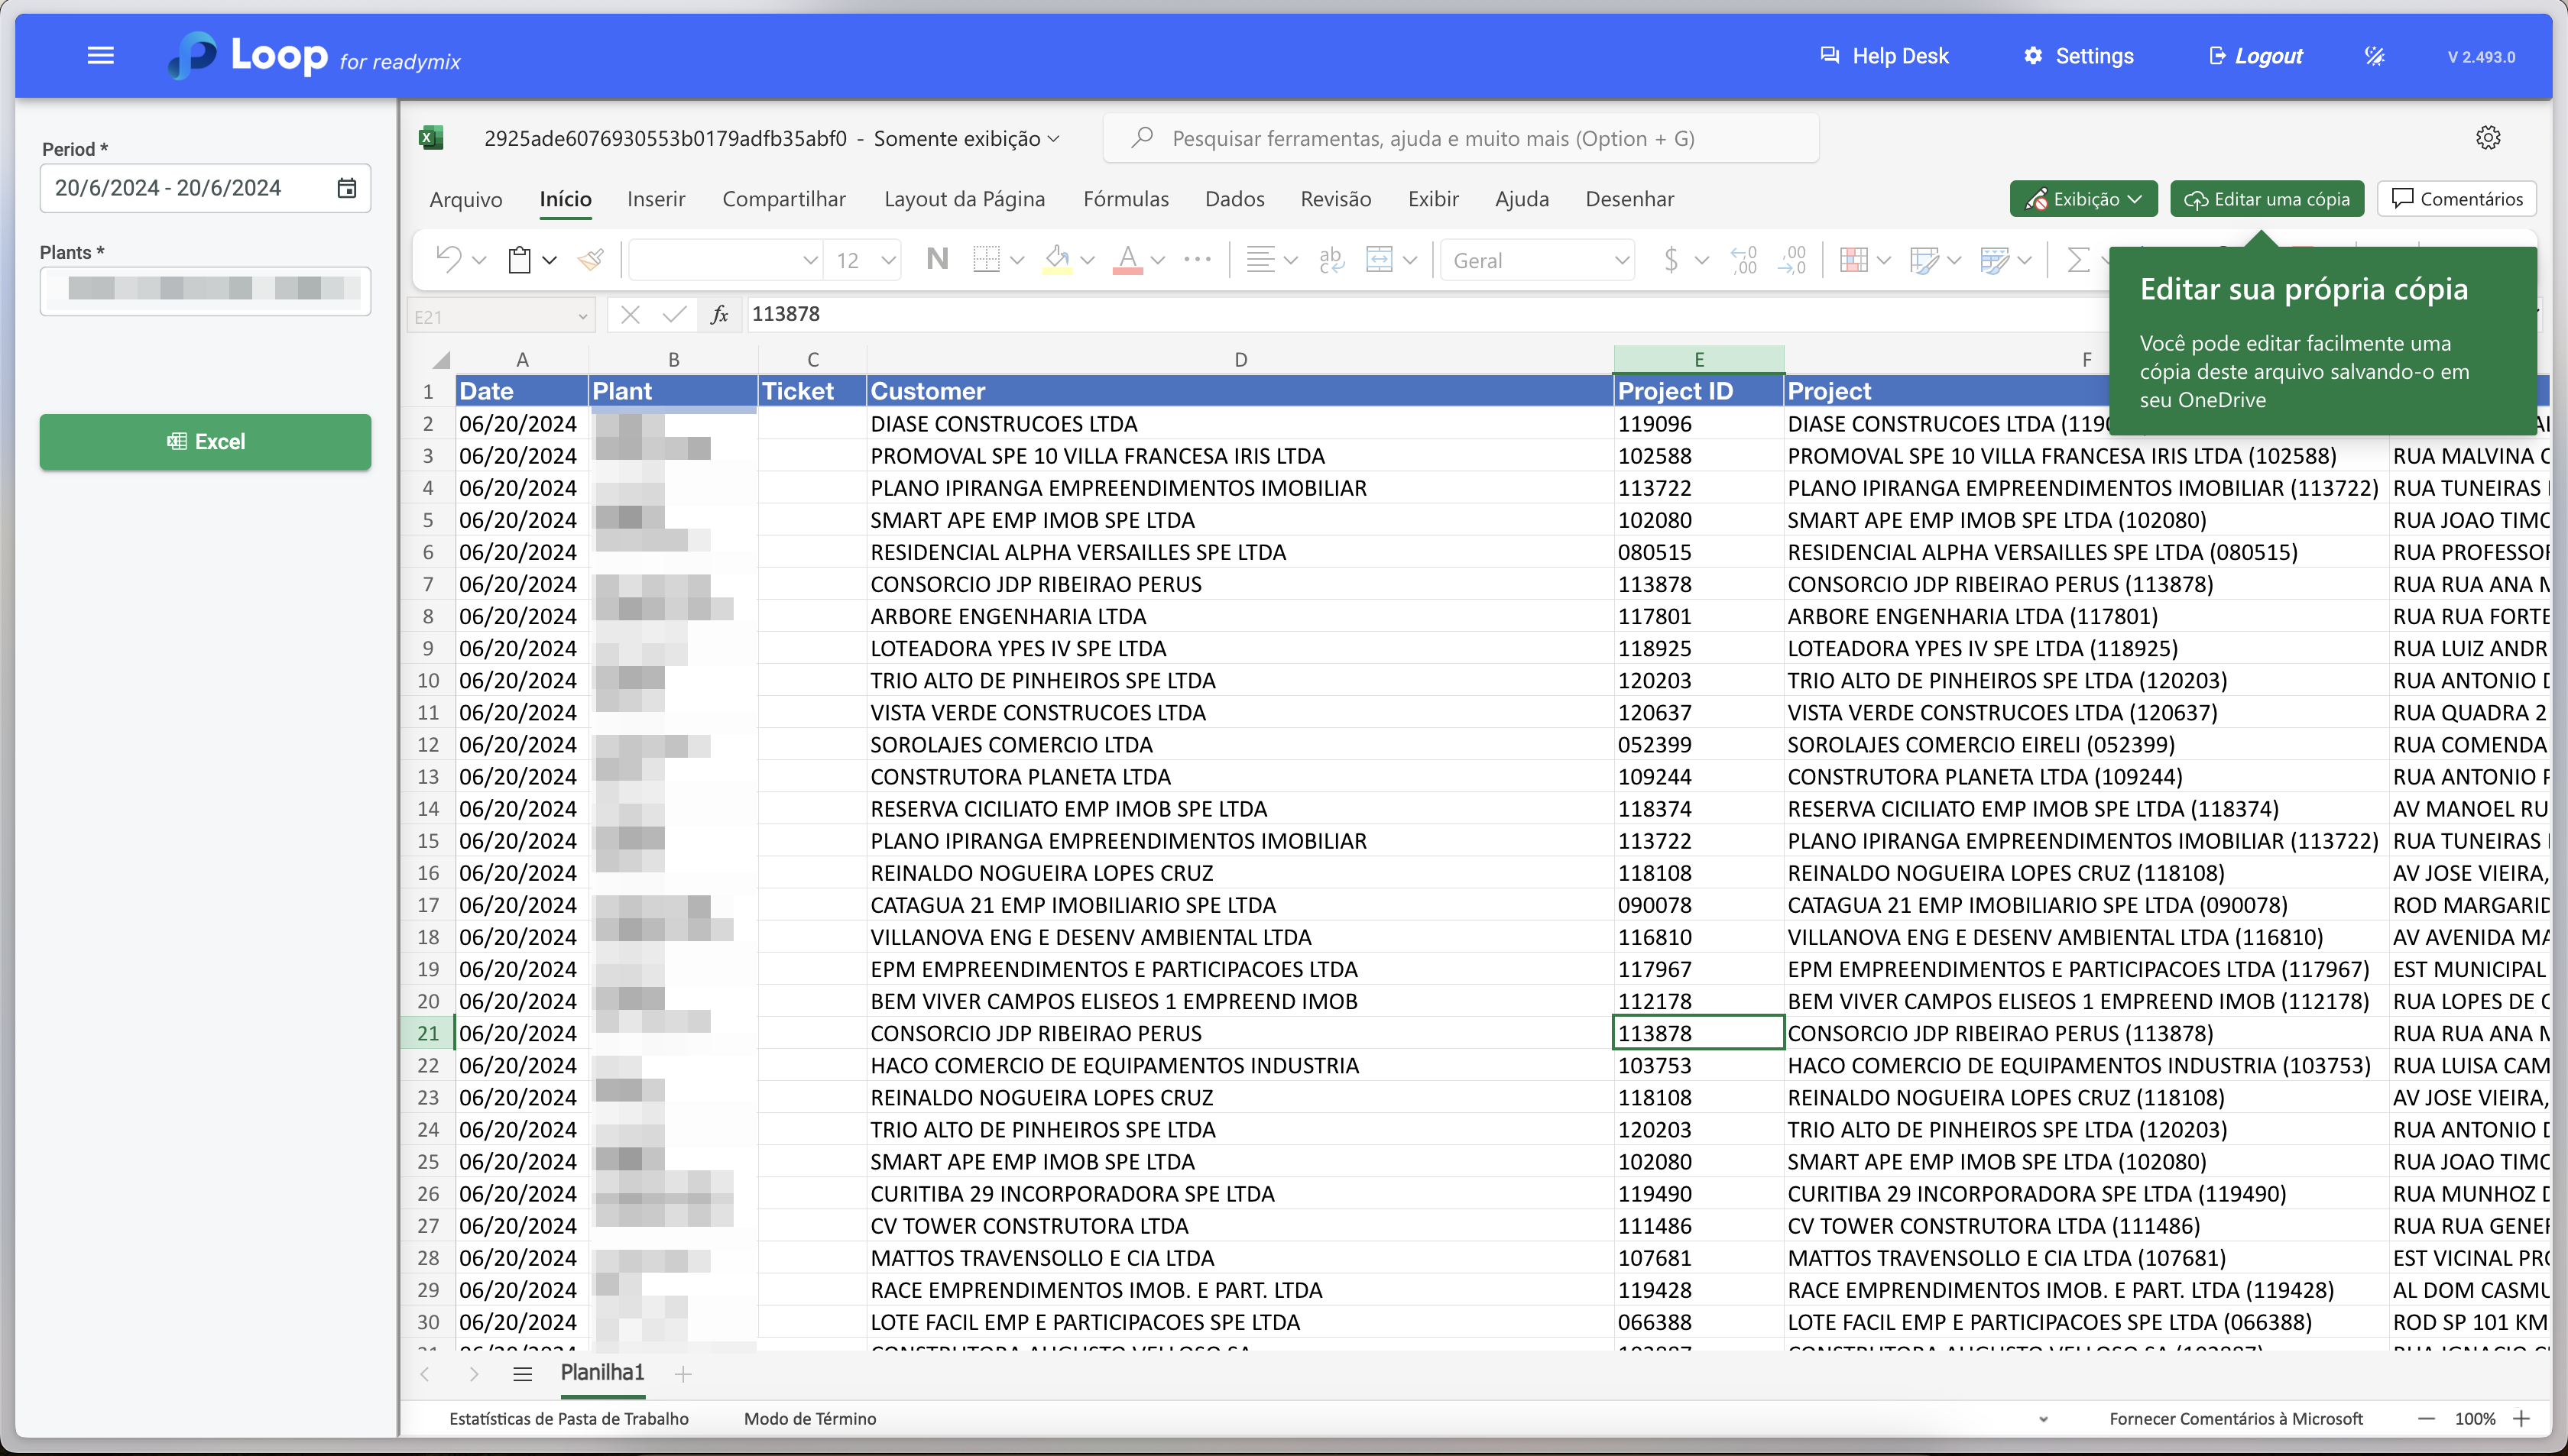The height and width of the screenshot is (1456, 2568).
Task: Open the hamburger menu in Loop header
Action: (101, 56)
